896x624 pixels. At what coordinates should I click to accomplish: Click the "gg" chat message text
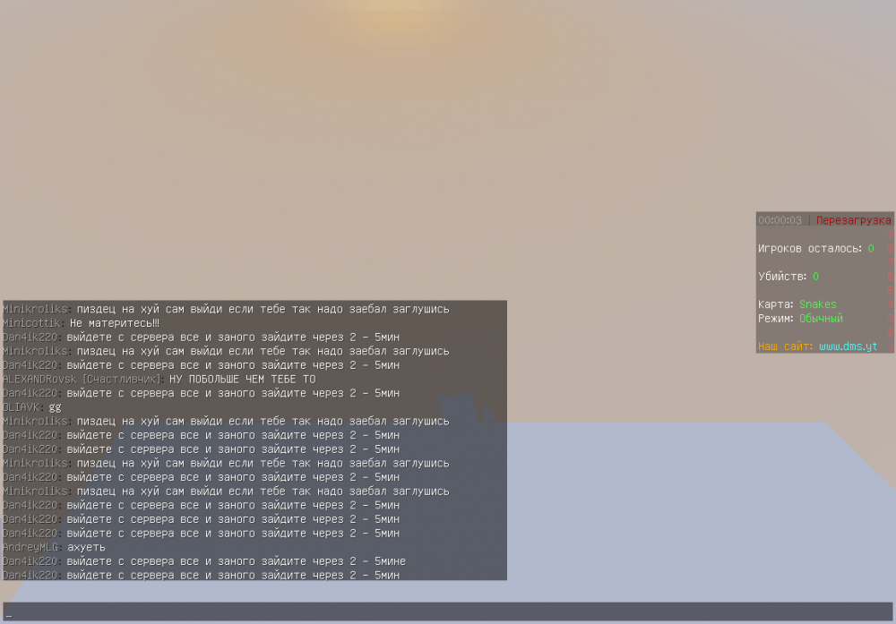click(x=56, y=407)
